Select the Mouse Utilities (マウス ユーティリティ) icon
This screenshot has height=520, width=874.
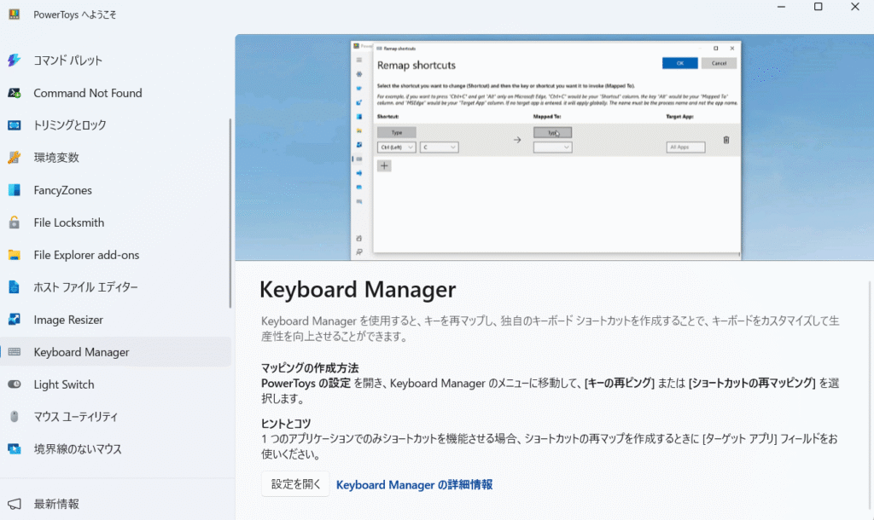point(15,417)
